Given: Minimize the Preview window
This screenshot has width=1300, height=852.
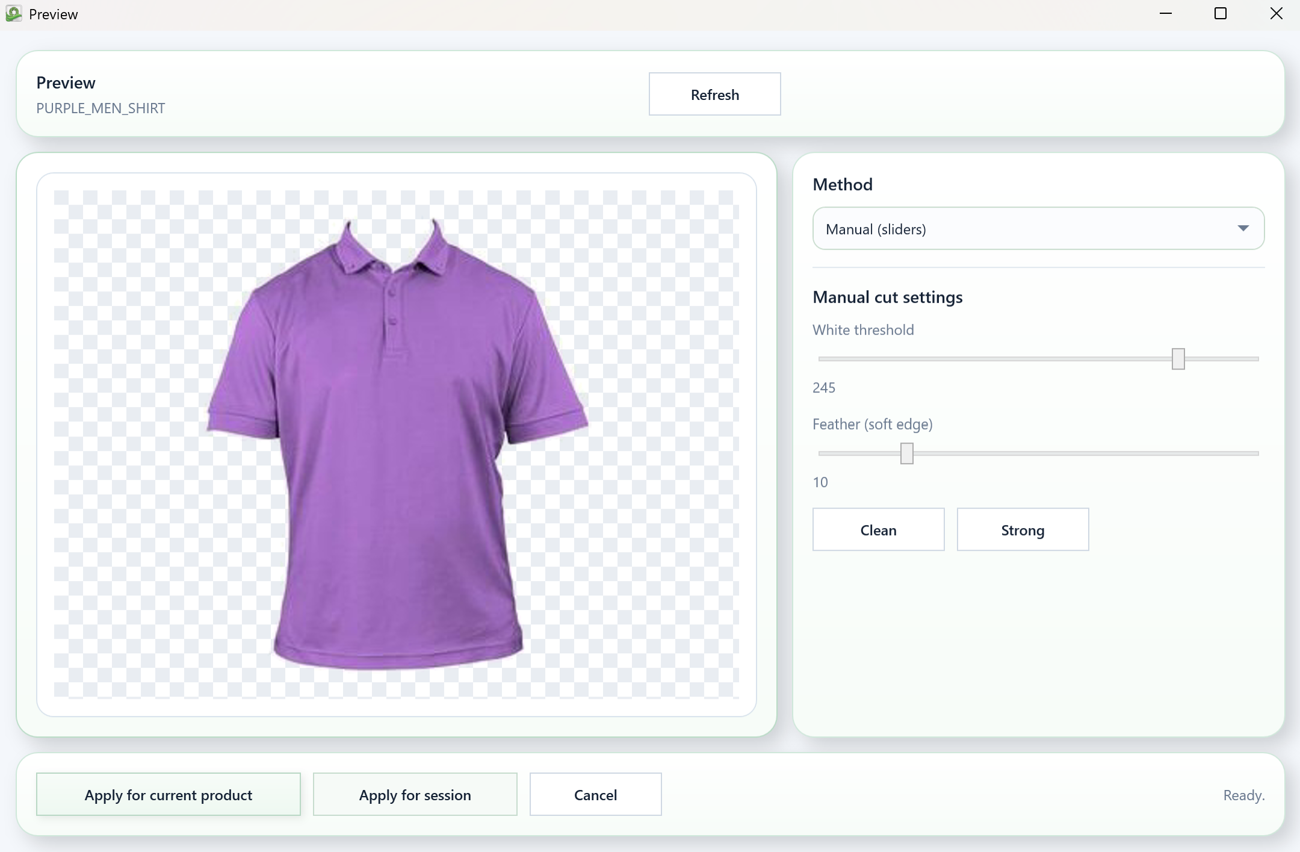Looking at the screenshot, I should click(x=1166, y=14).
